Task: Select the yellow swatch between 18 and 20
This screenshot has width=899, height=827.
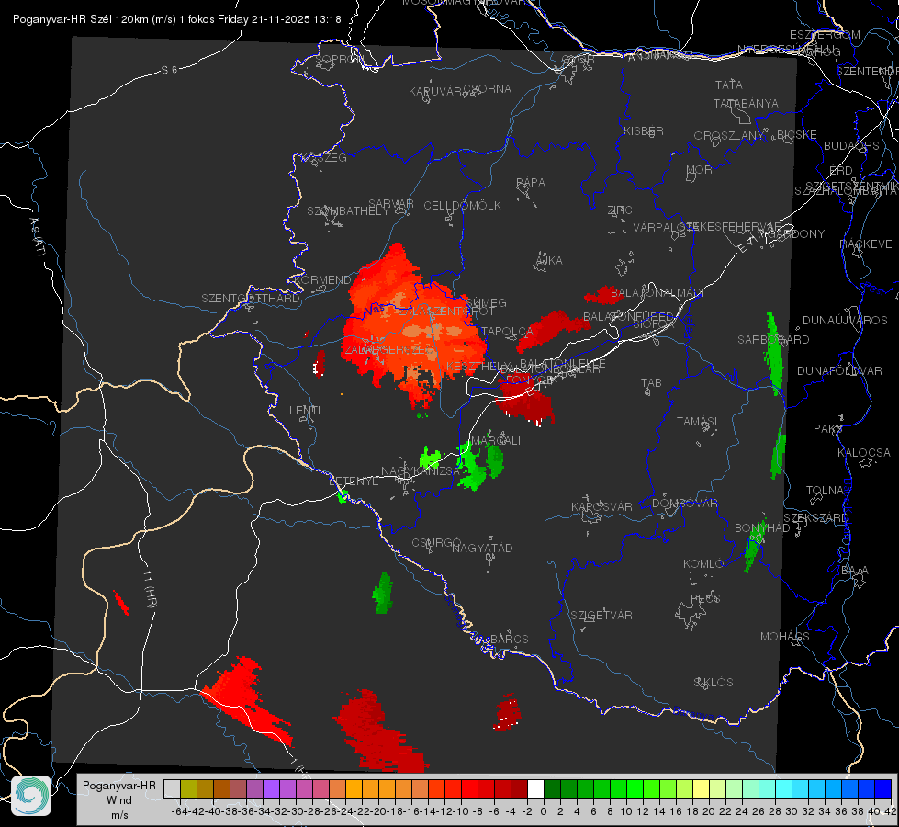Action: 701,788
